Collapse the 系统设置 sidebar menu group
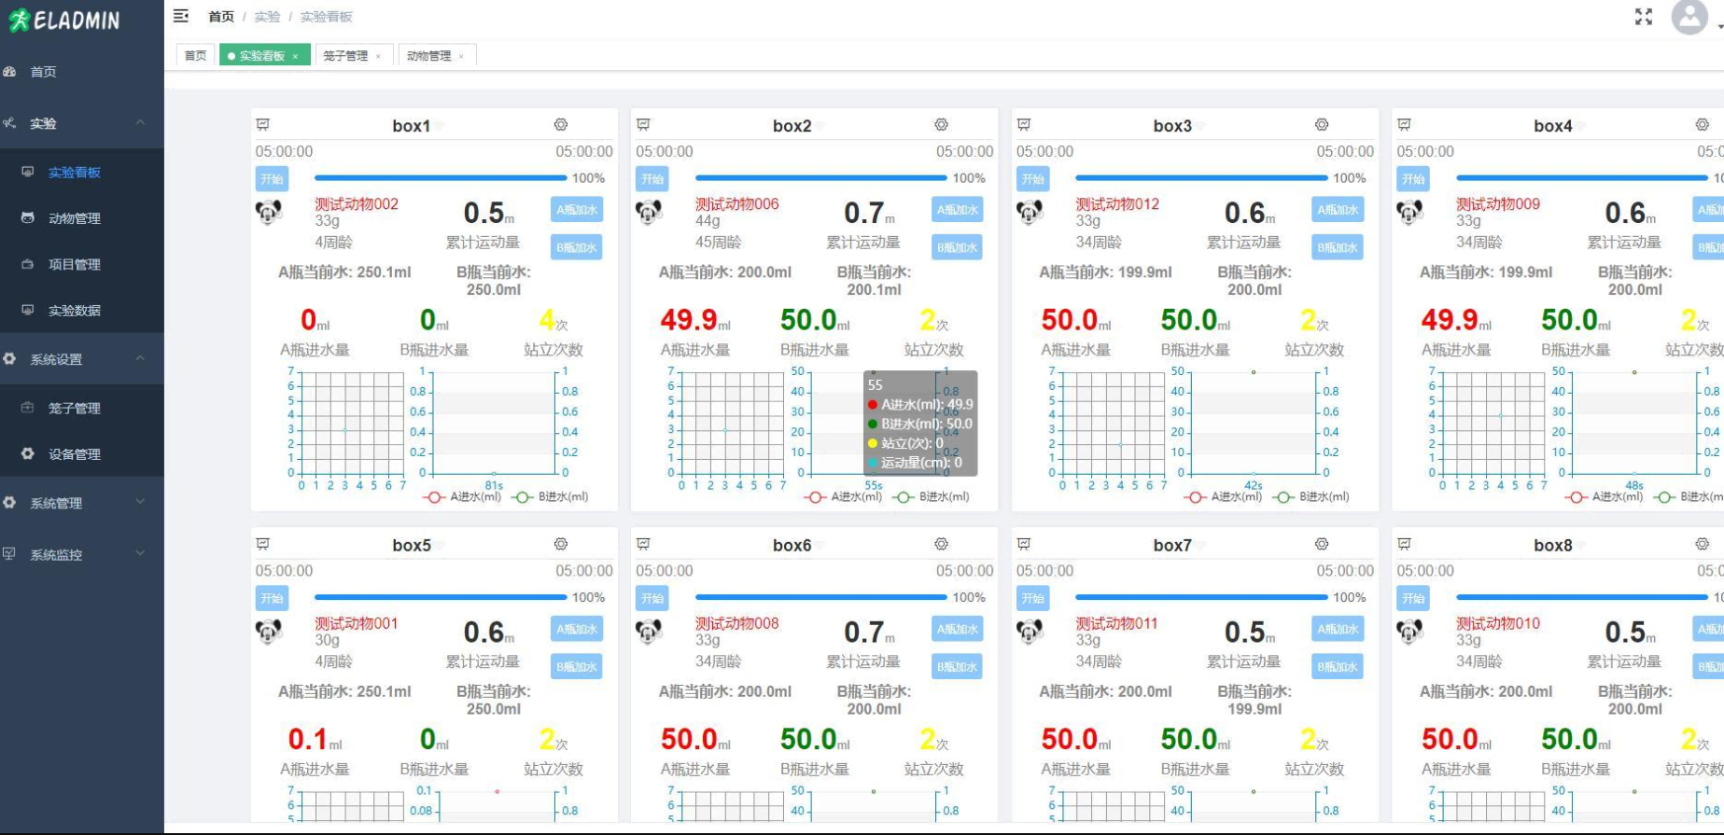The width and height of the screenshot is (1724, 835). [82, 359]
